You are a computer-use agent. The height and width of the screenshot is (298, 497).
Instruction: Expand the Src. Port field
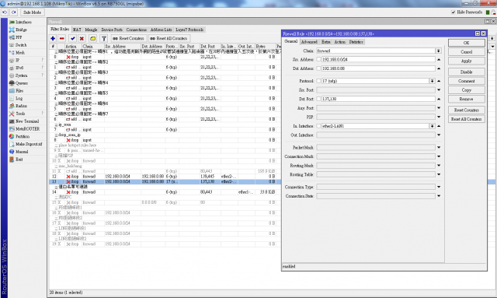point(439,90)
